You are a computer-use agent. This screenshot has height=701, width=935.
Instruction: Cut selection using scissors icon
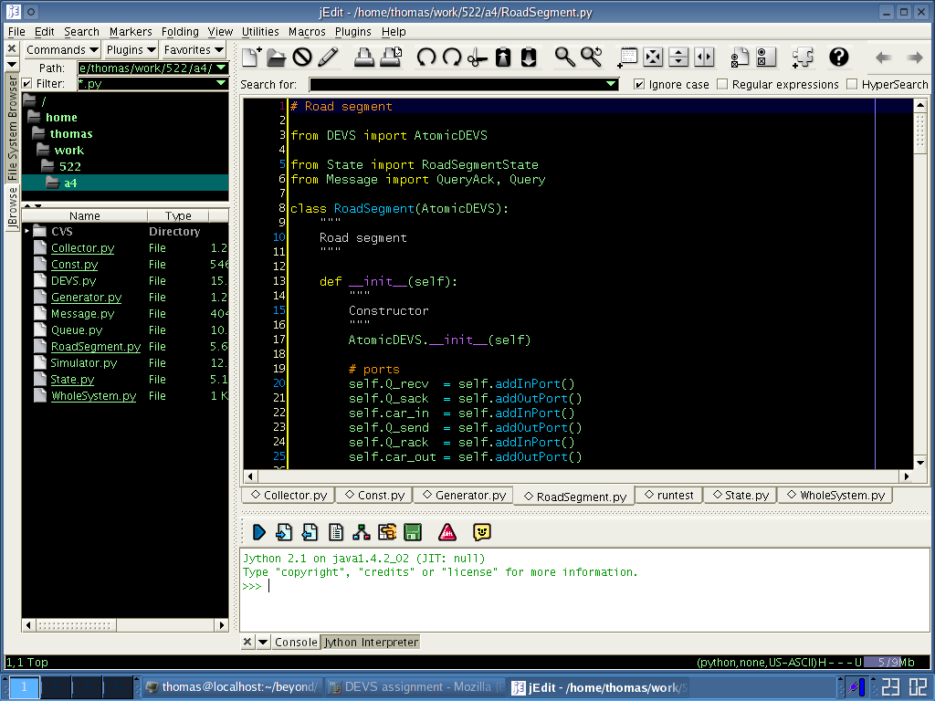[477, 57]
